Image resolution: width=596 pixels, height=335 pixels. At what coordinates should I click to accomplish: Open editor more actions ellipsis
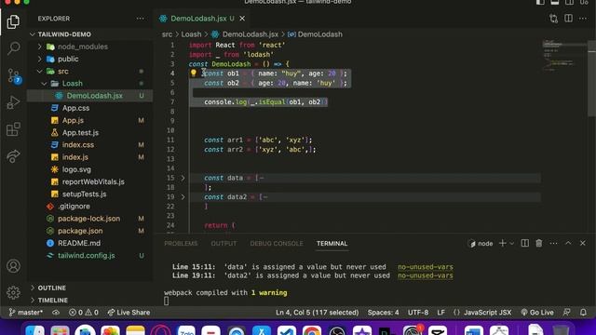(583, 19)
